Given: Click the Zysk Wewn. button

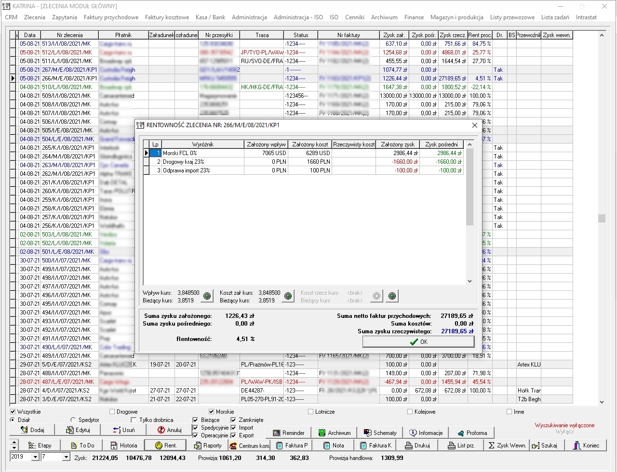Looking at the screenshot, I should [507, 445].
